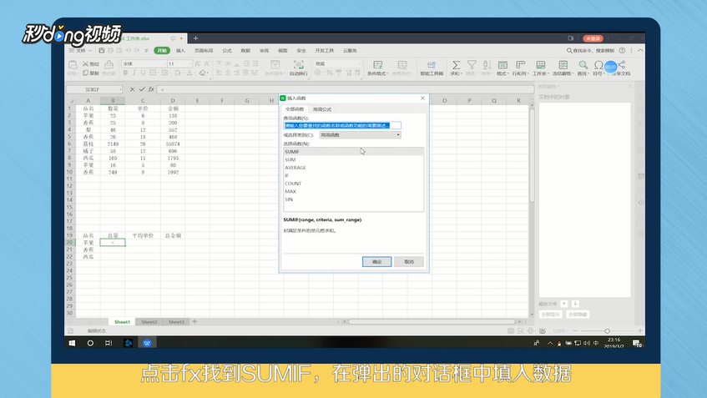
Task: Switch to 全部函数 tab in dialog
Action: point(295,109)
